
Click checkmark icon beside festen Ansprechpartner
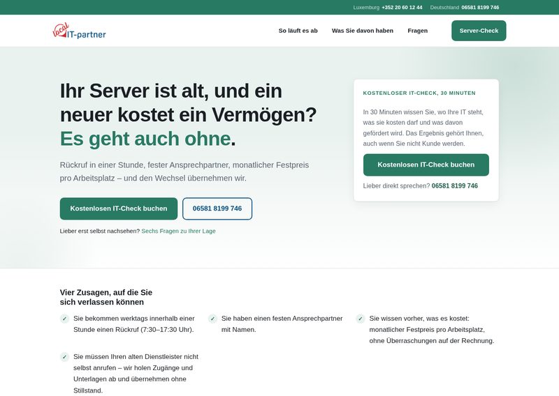[212, 319]
